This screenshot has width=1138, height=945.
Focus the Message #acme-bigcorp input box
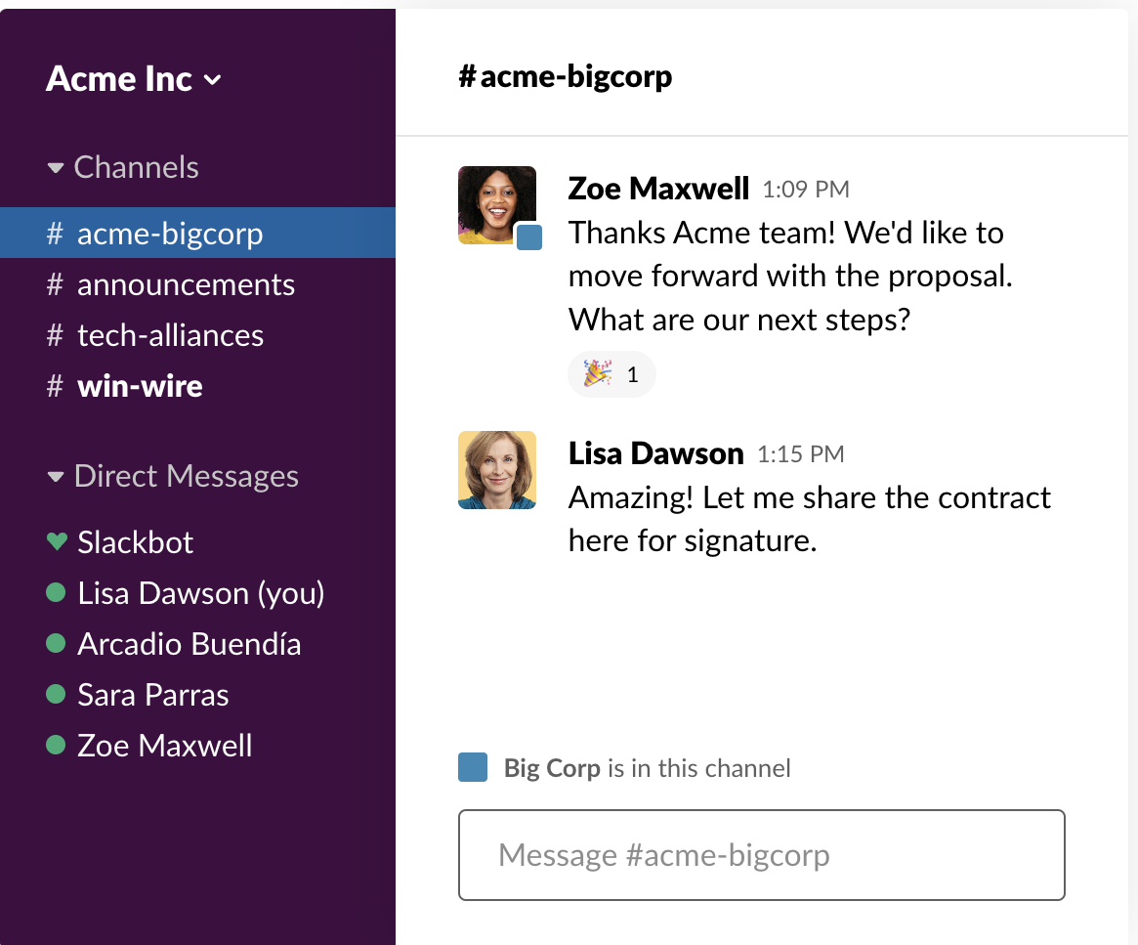[x=761, y=855]
